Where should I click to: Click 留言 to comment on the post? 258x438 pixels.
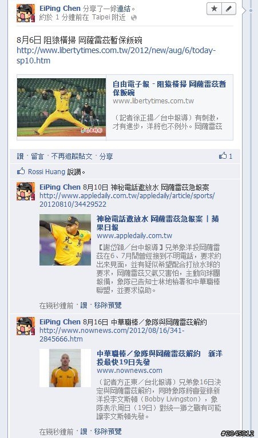(38, 156)
